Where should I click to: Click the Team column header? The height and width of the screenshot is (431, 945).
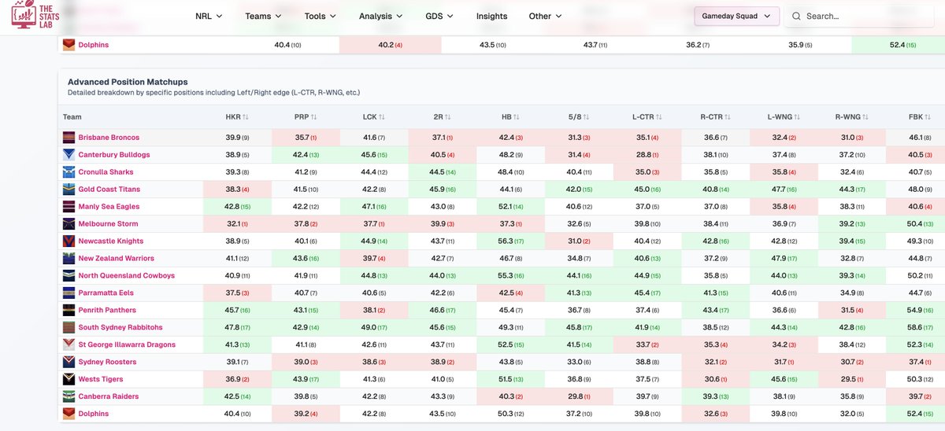[x=72, y=118]
